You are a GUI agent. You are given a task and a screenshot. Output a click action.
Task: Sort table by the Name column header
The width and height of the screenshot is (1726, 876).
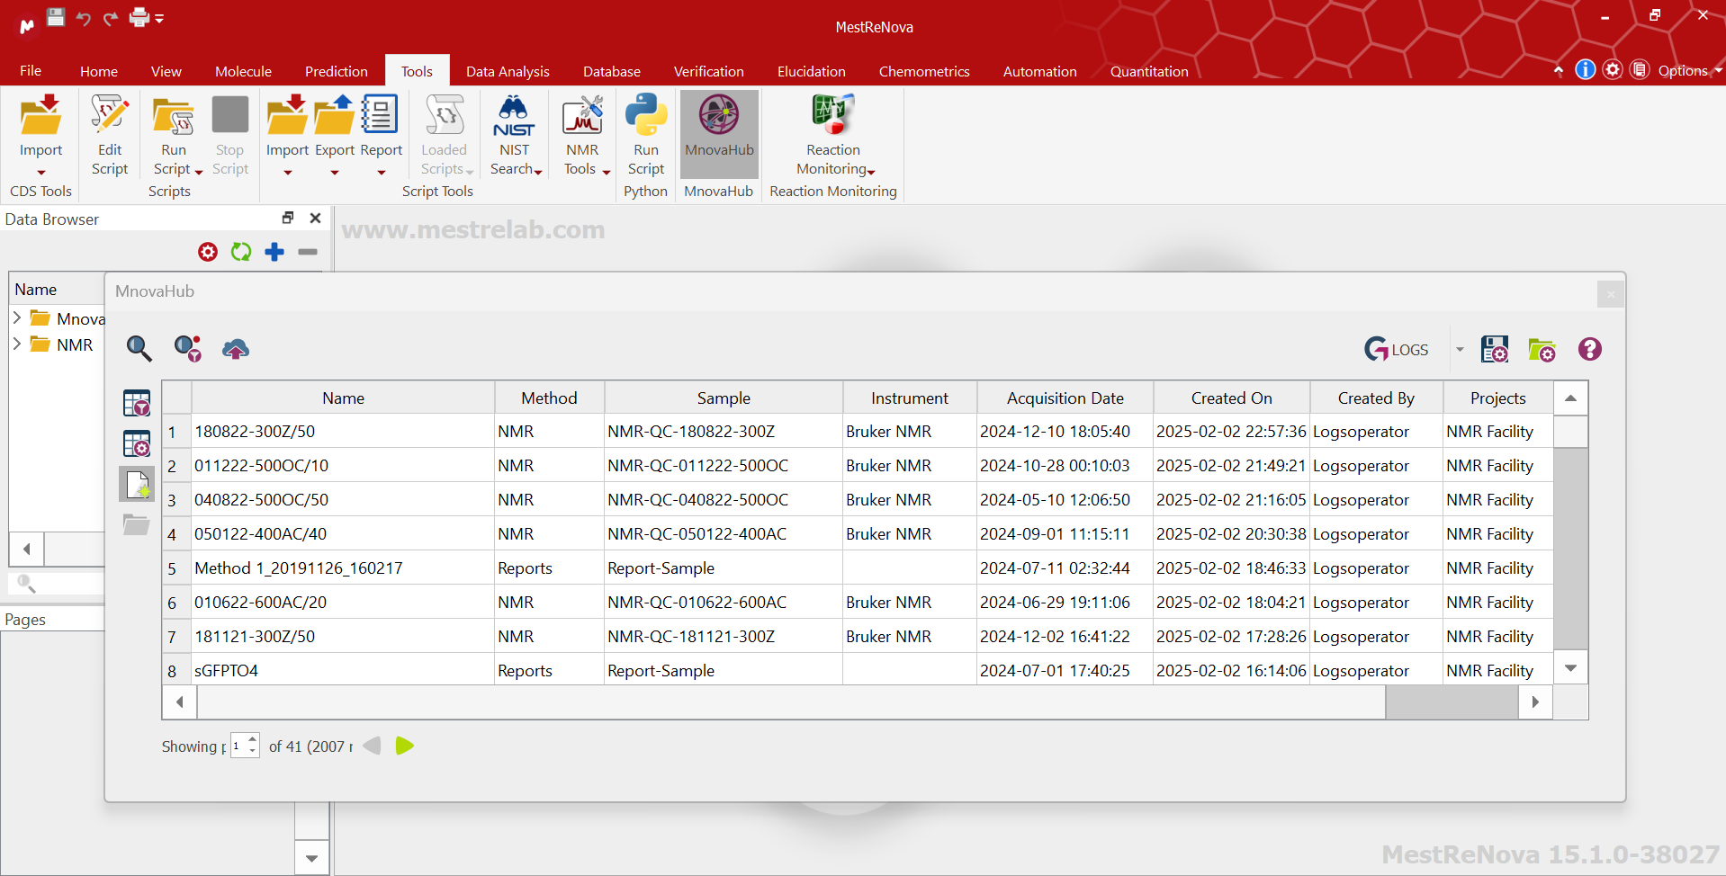click(344, 398)
